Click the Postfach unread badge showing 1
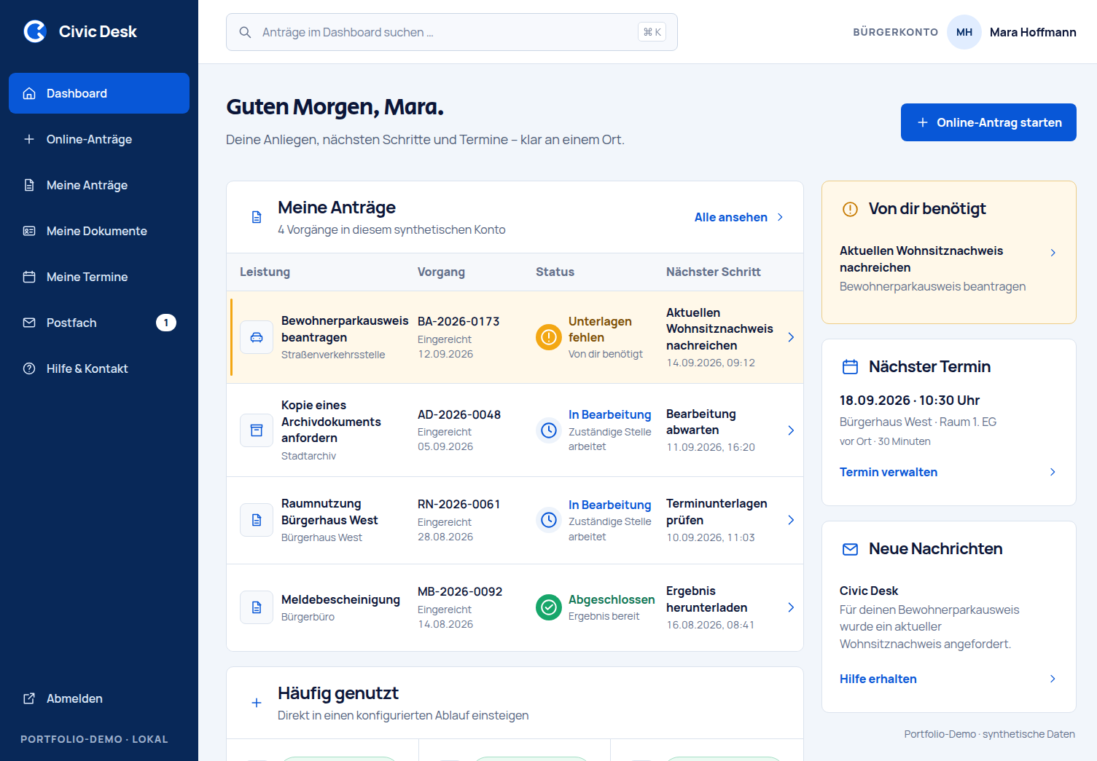The image size is (1097, 761). (x=166, y=323)
